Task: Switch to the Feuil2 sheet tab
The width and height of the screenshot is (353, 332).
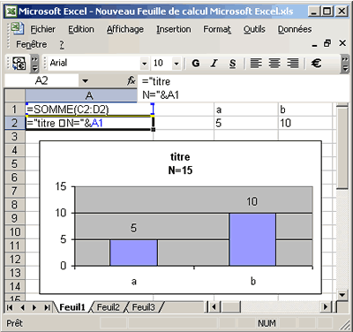Action: pyautogui.click(x=109, y=307)
